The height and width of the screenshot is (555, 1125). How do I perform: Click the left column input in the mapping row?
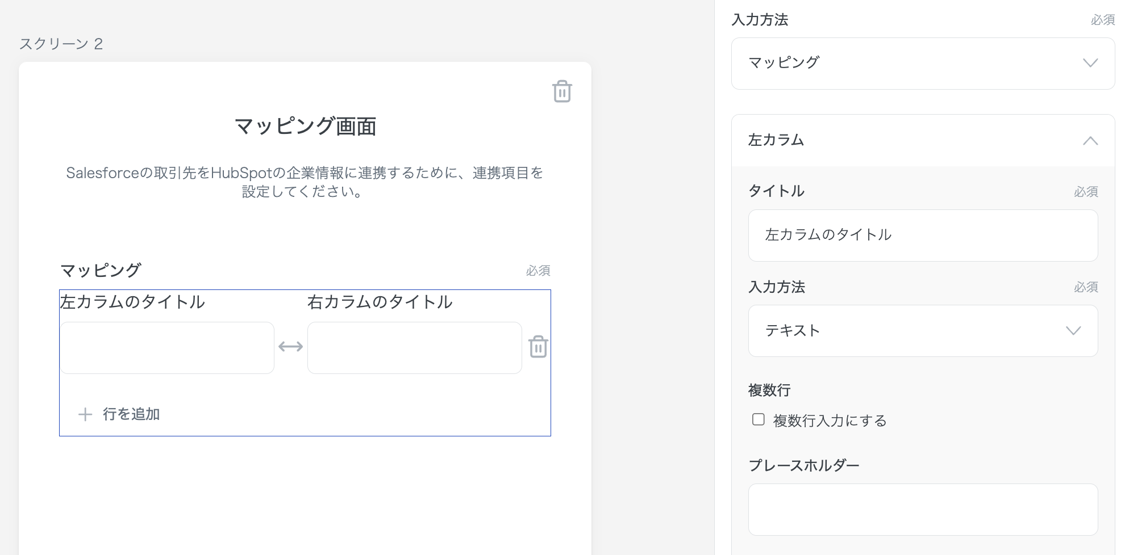(167, 348)
